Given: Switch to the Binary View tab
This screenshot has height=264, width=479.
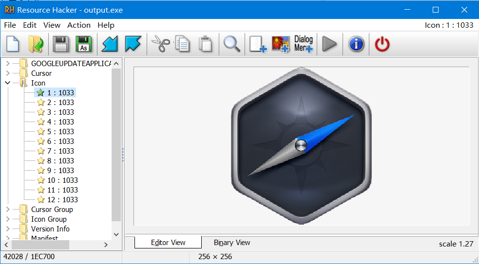Looking at the screenshot, I should click(232, 242).
